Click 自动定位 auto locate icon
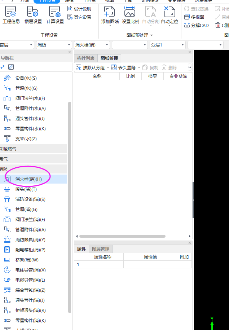The height and width of the screenshot is (330, 229). (x=169, y=12)
